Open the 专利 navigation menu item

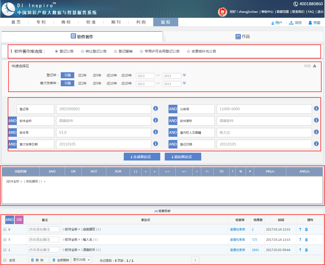tap(41, 22)
